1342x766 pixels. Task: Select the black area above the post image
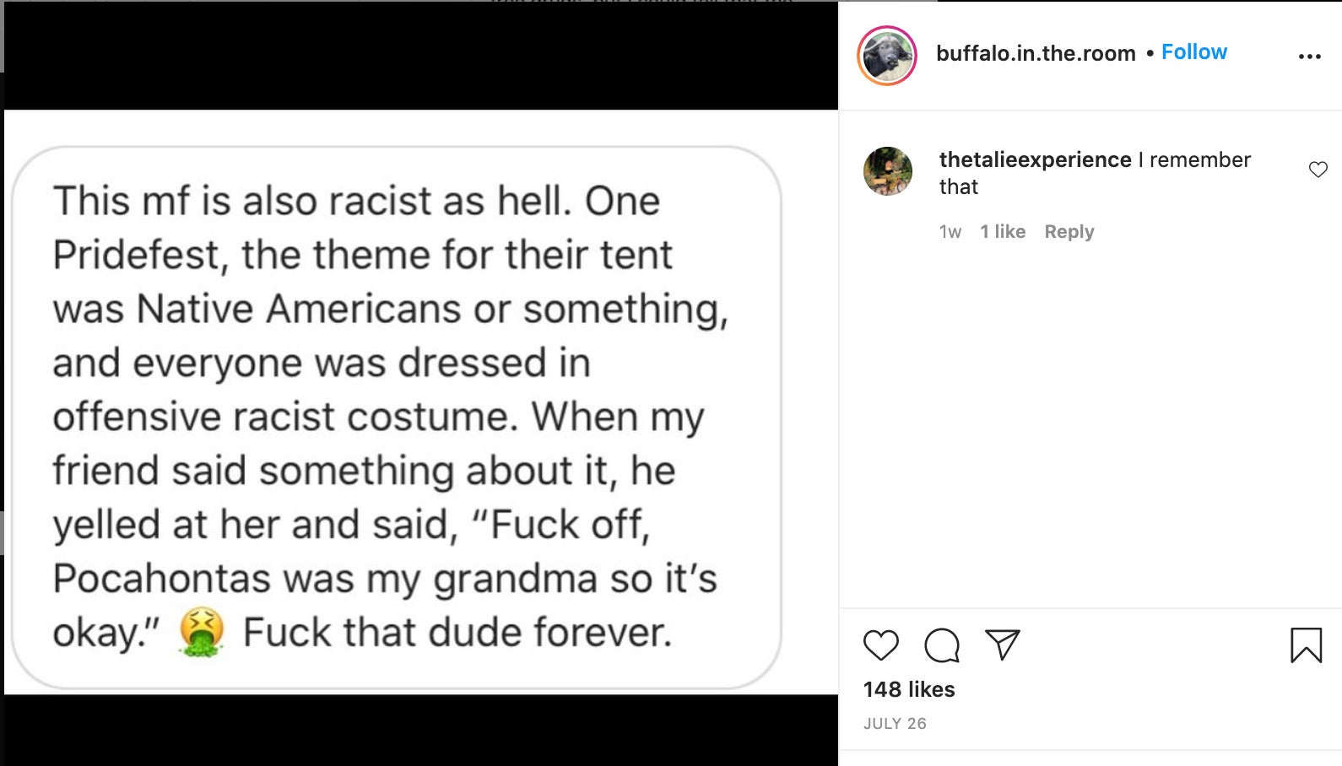pos(421,56)
